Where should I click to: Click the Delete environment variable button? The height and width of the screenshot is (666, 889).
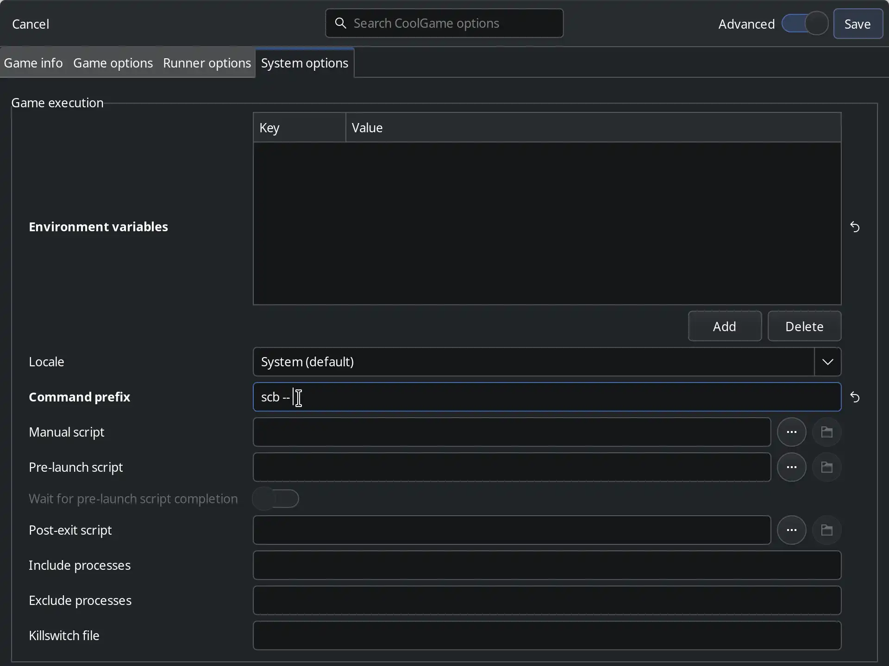click(804, 327)
